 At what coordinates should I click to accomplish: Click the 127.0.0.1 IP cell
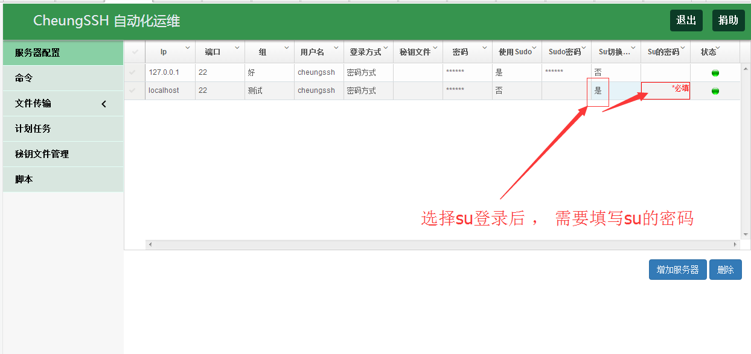coord(170,72)
